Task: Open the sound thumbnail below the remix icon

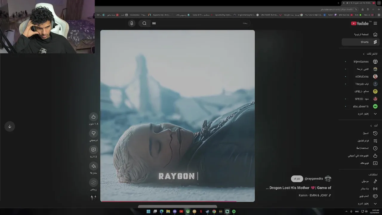Action: coord(93,198)
